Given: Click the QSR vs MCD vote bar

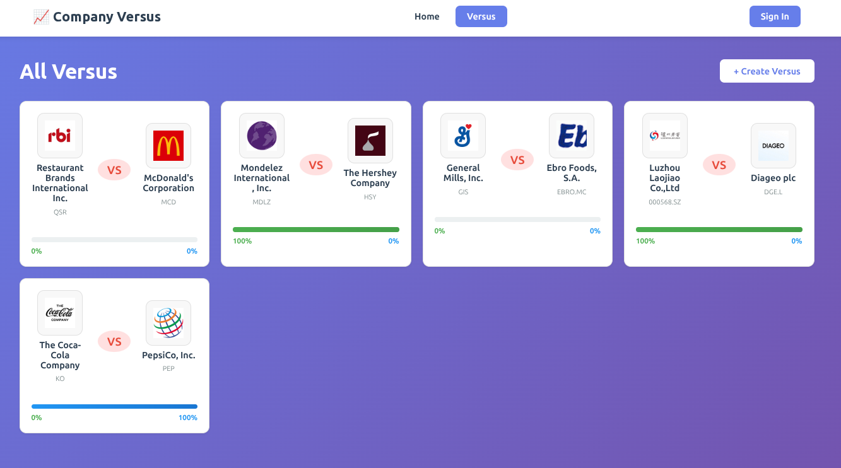Looking at the screenshot, I should click(x=114, y=240).
